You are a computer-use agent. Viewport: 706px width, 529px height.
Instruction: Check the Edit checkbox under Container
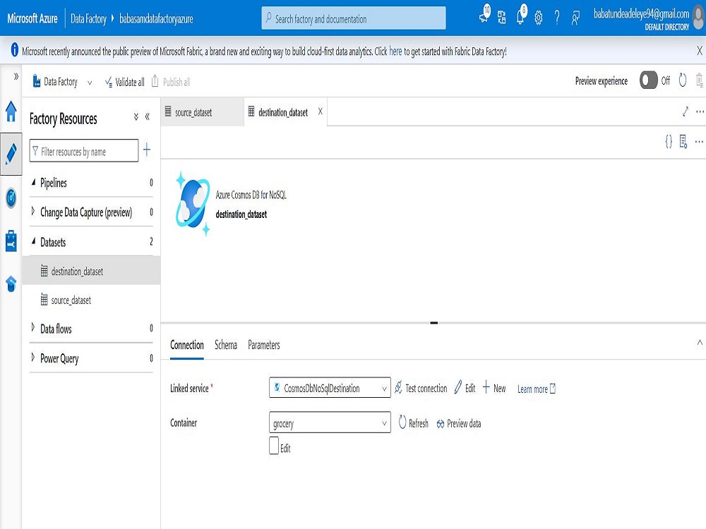pos(274,446)
